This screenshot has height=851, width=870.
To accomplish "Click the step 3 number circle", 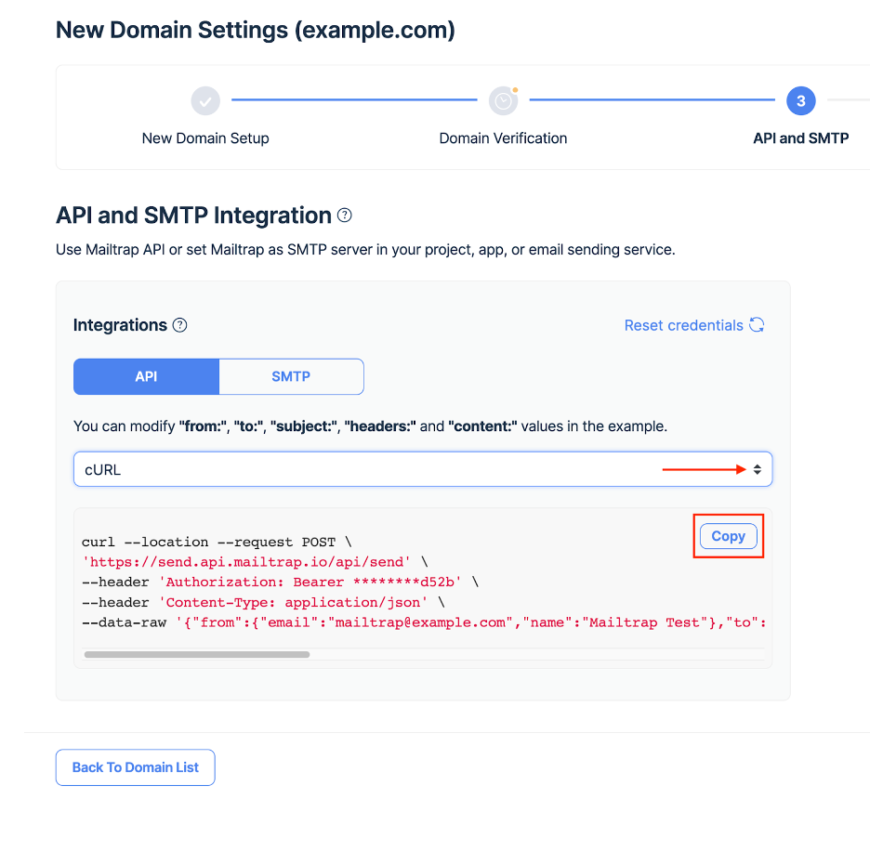I will pyautogui.click(x=800, y=100).
